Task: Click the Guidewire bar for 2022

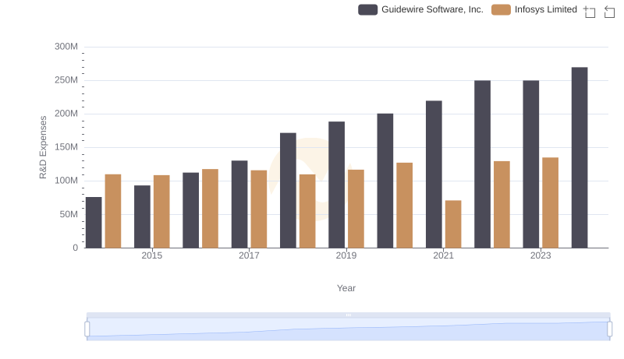Action: pyautogui.click(x=482, y=164)
